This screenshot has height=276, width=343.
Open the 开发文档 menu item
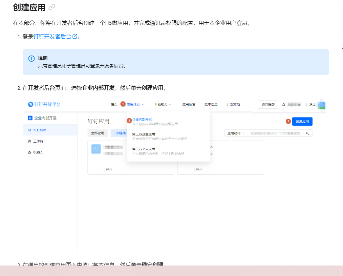233,105
